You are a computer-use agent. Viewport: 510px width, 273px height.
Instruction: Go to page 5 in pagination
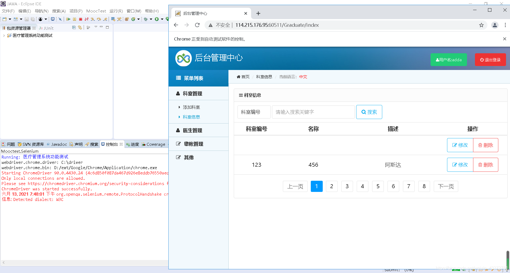[x=378, y=186]
